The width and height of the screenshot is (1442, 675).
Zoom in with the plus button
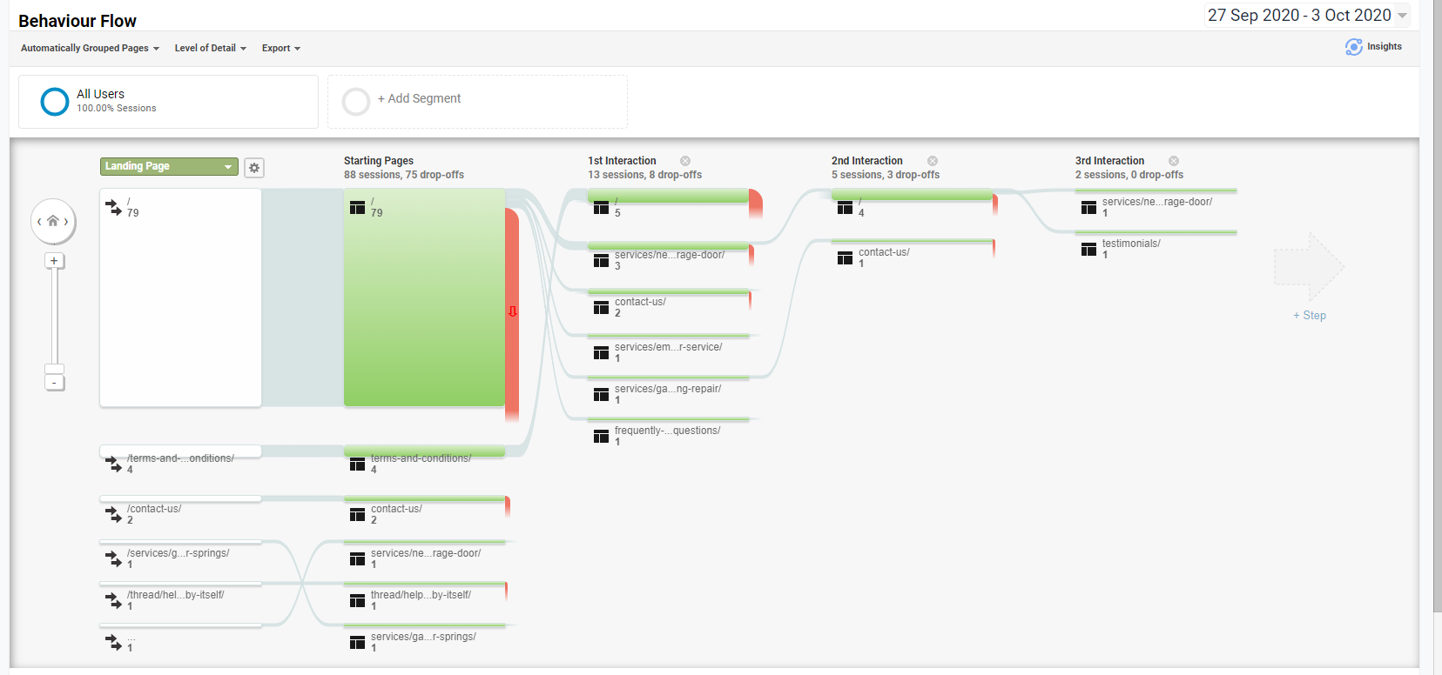coord(54,261)
